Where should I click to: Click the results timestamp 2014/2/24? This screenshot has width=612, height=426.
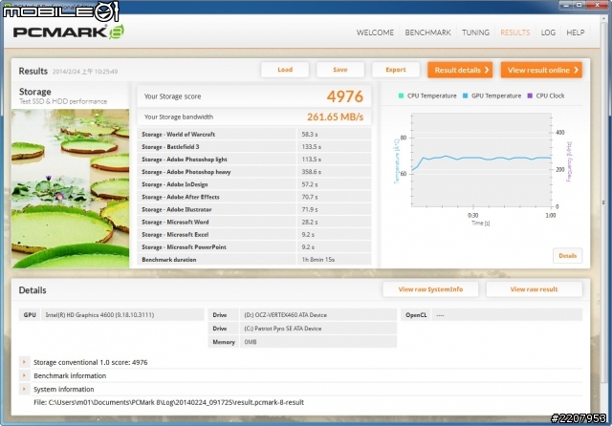click(x=85, y=72)
